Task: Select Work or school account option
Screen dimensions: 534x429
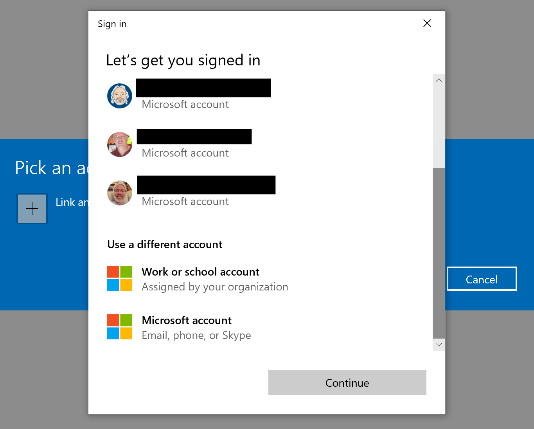Action: click(200, 272)
